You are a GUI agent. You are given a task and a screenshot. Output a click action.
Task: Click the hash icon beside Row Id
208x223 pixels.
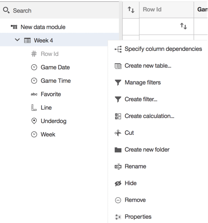click(x=34, y=54)
